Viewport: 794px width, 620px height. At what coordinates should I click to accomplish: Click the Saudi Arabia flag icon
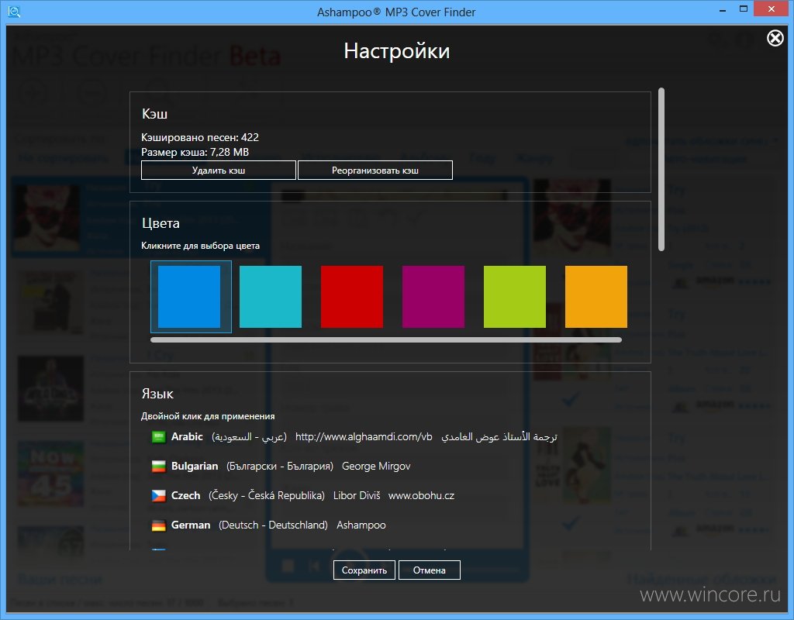(x=158, y=437)
